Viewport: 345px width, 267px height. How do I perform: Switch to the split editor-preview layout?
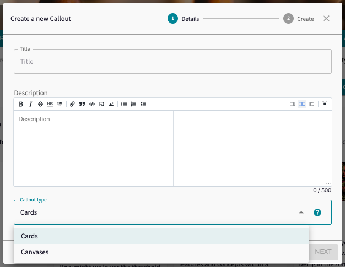[302, 104]
